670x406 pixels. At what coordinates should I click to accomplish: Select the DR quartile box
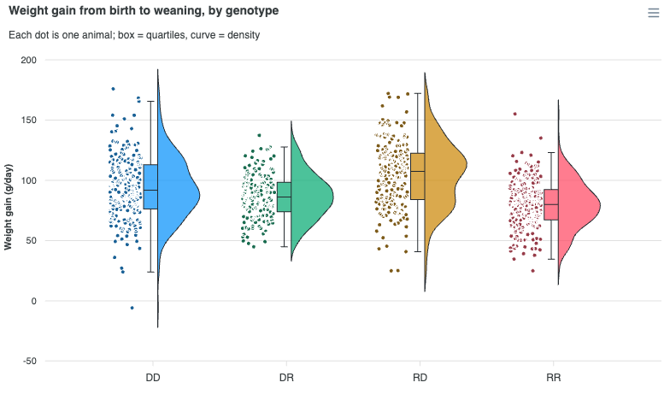click(x=284, y=197)
